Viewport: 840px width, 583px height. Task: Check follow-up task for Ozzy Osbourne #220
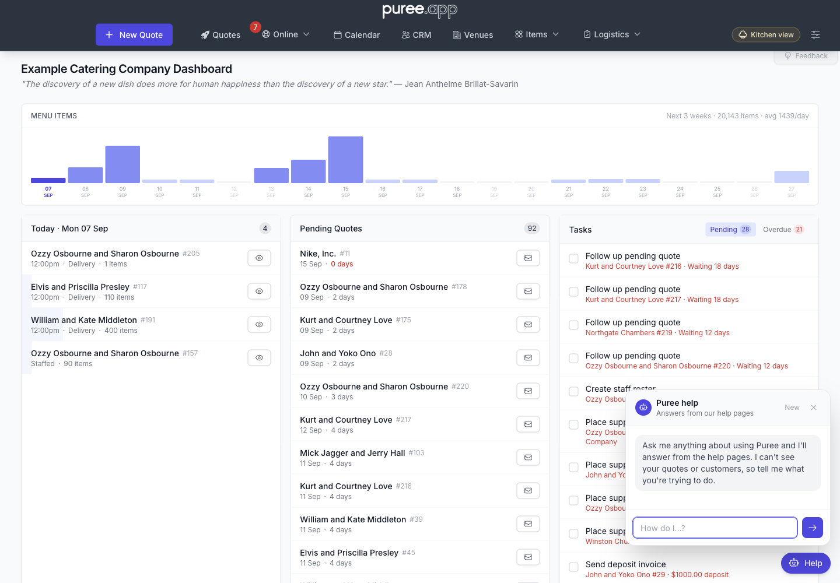[574, 358]
